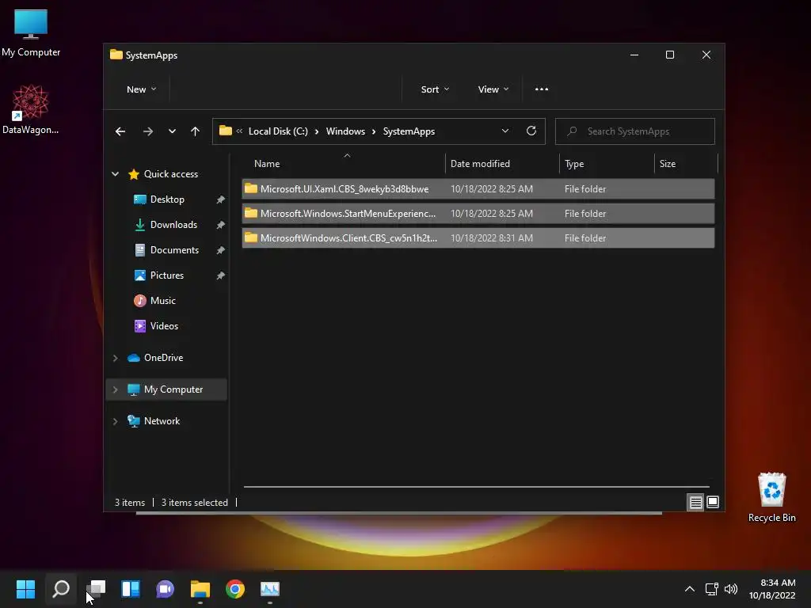Select My Computer in navigation pane
Image resolution: width=811 pixels, height=608 pixels.
[x=173, y=389]
